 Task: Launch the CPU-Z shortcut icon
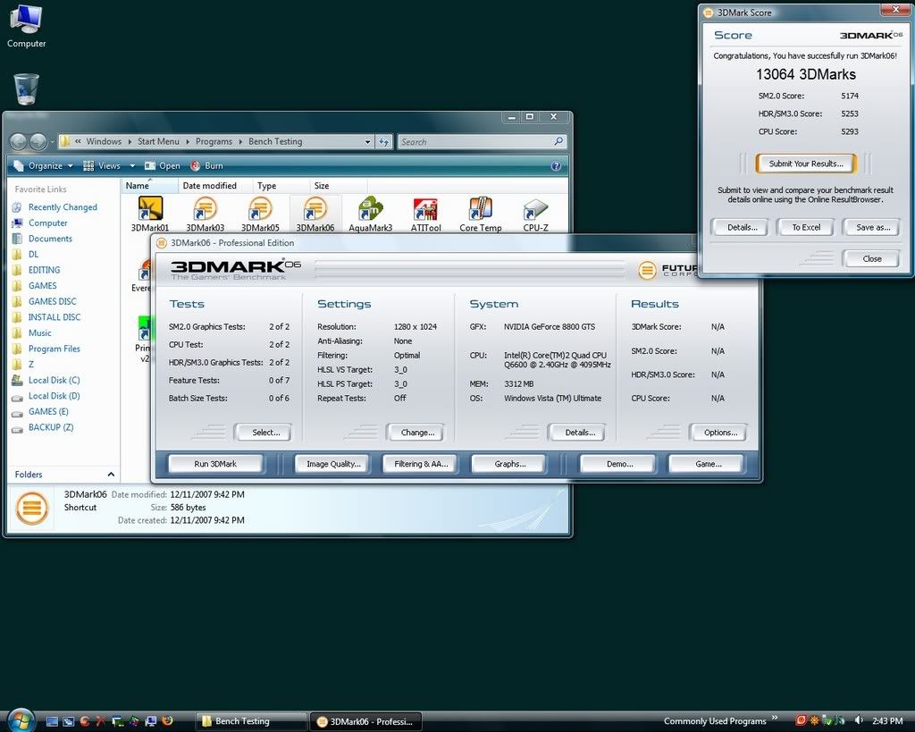click(535, 208)
